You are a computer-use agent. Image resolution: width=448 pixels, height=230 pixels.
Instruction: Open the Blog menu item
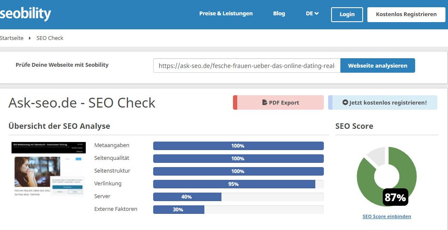(279, 13)
